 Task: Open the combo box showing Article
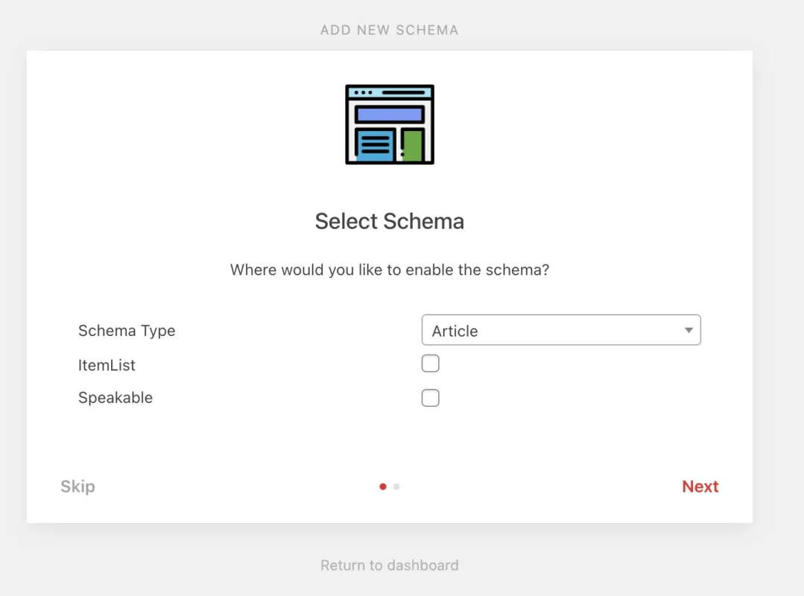point(551,331)
